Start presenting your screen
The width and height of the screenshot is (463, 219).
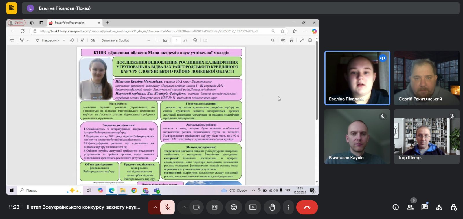pos(253,207)
